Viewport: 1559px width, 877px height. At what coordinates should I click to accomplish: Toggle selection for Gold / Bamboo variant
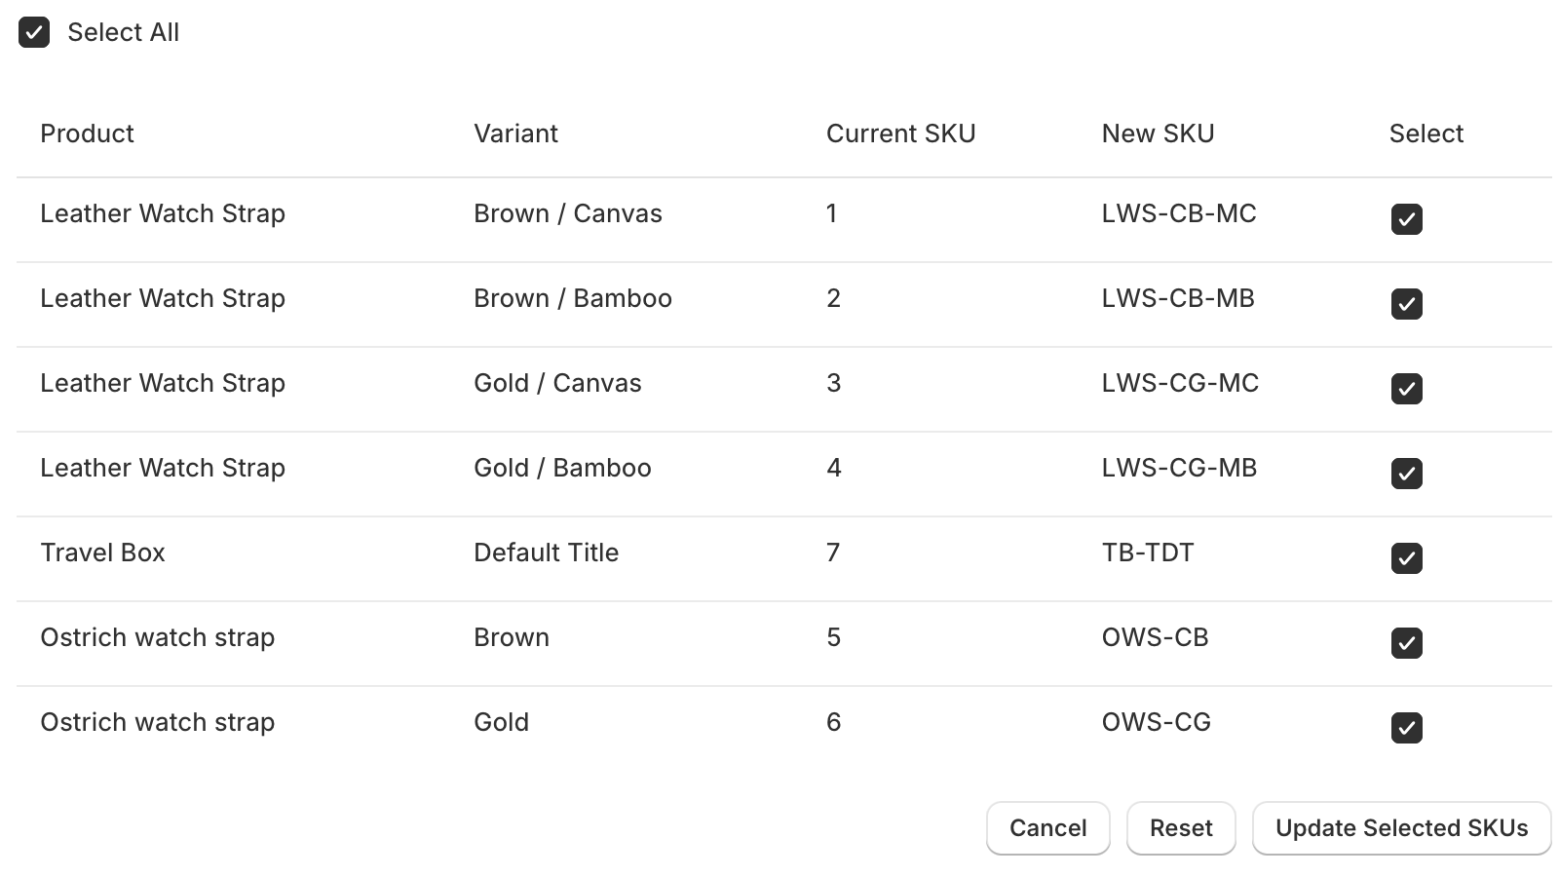pyautogui.click(x=1407, y=475)
